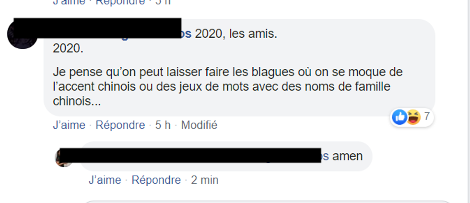Image resolution: width=470 pixels, height=203 pixels.
Task: Open the small avatar beside the amen reply
Action: pyautogui.click(x=63, y=157)
